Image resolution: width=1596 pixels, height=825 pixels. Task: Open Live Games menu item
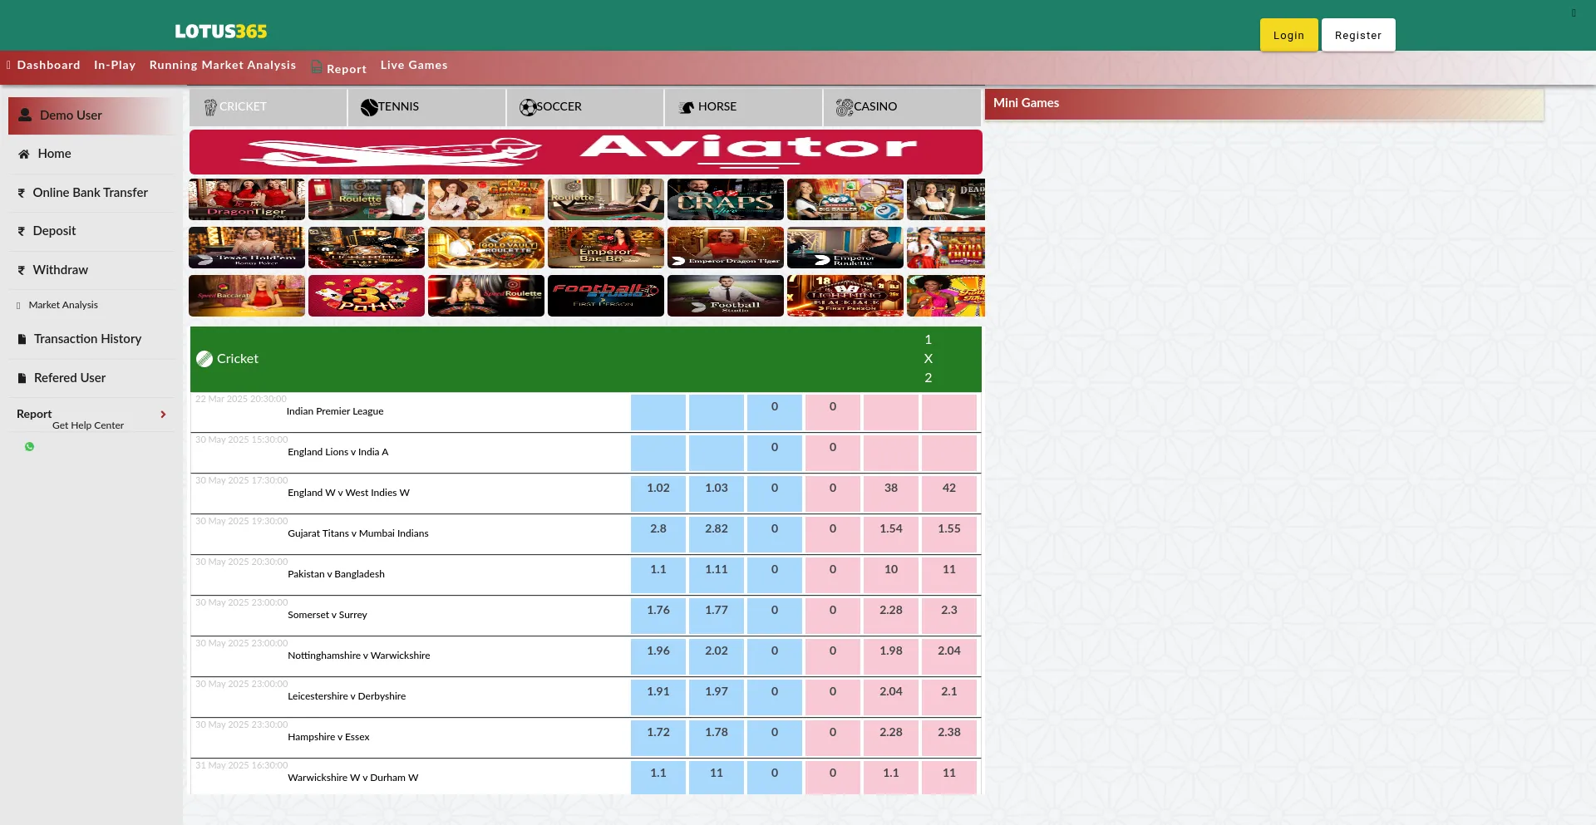[414, 65]
